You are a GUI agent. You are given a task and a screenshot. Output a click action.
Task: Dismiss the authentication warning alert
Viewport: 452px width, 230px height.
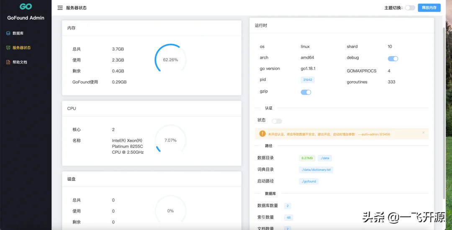click(x=423, y=133)
